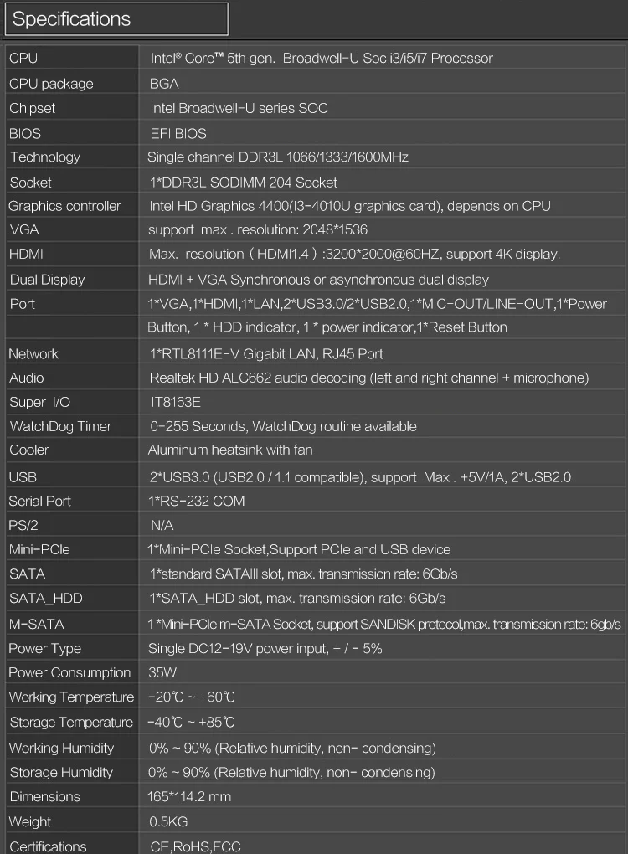The image size is (628, 854).
Task: Select the Port row label
Action: (23, 304)
